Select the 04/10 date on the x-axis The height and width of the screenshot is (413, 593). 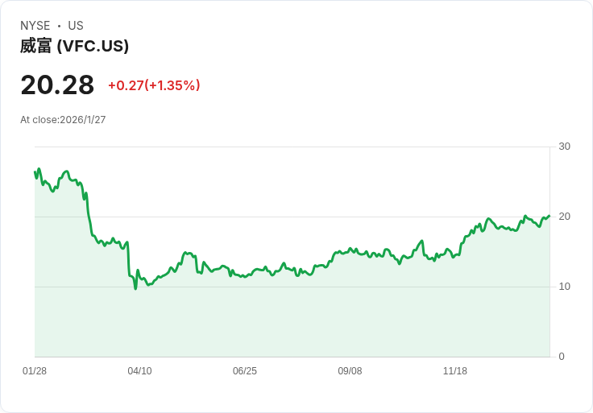139,371
